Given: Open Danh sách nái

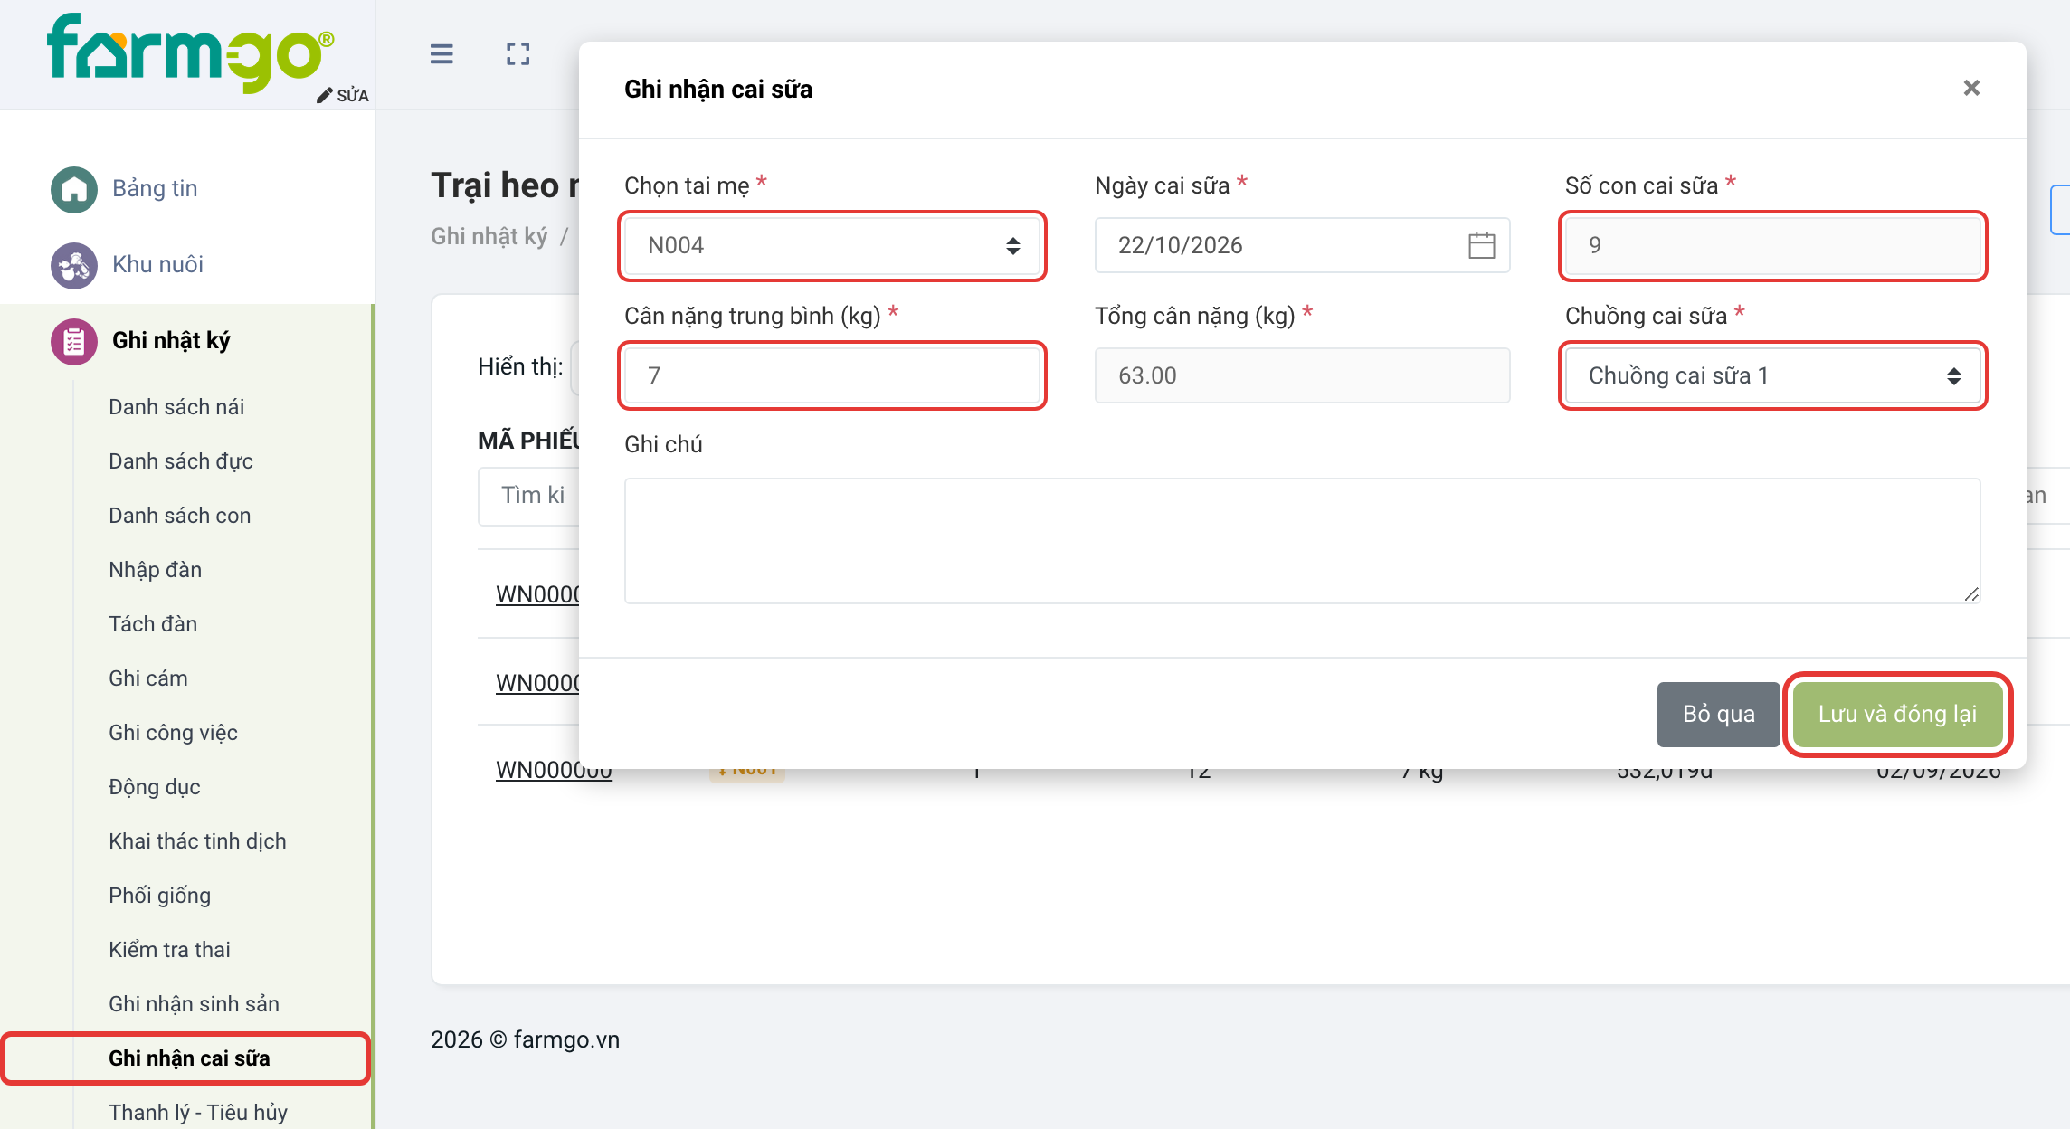Looking at the screenshot, I should (176, 407).
